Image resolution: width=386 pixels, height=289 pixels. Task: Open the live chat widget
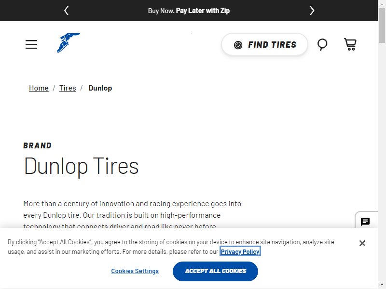[x=365, y=222]
